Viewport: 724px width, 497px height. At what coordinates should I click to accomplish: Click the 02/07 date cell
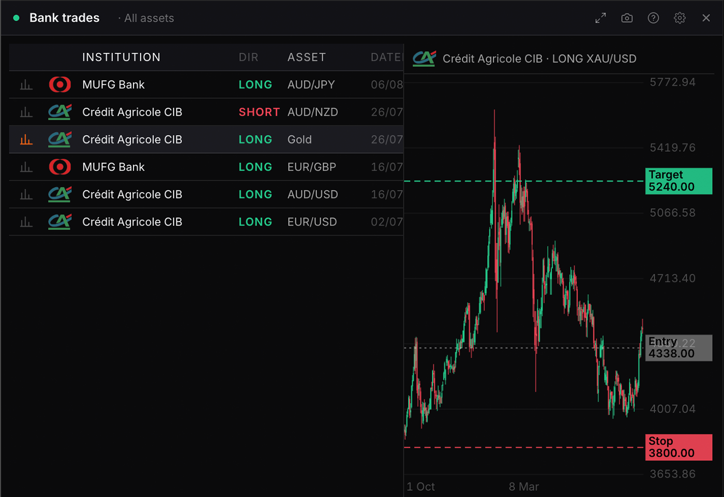387,222
